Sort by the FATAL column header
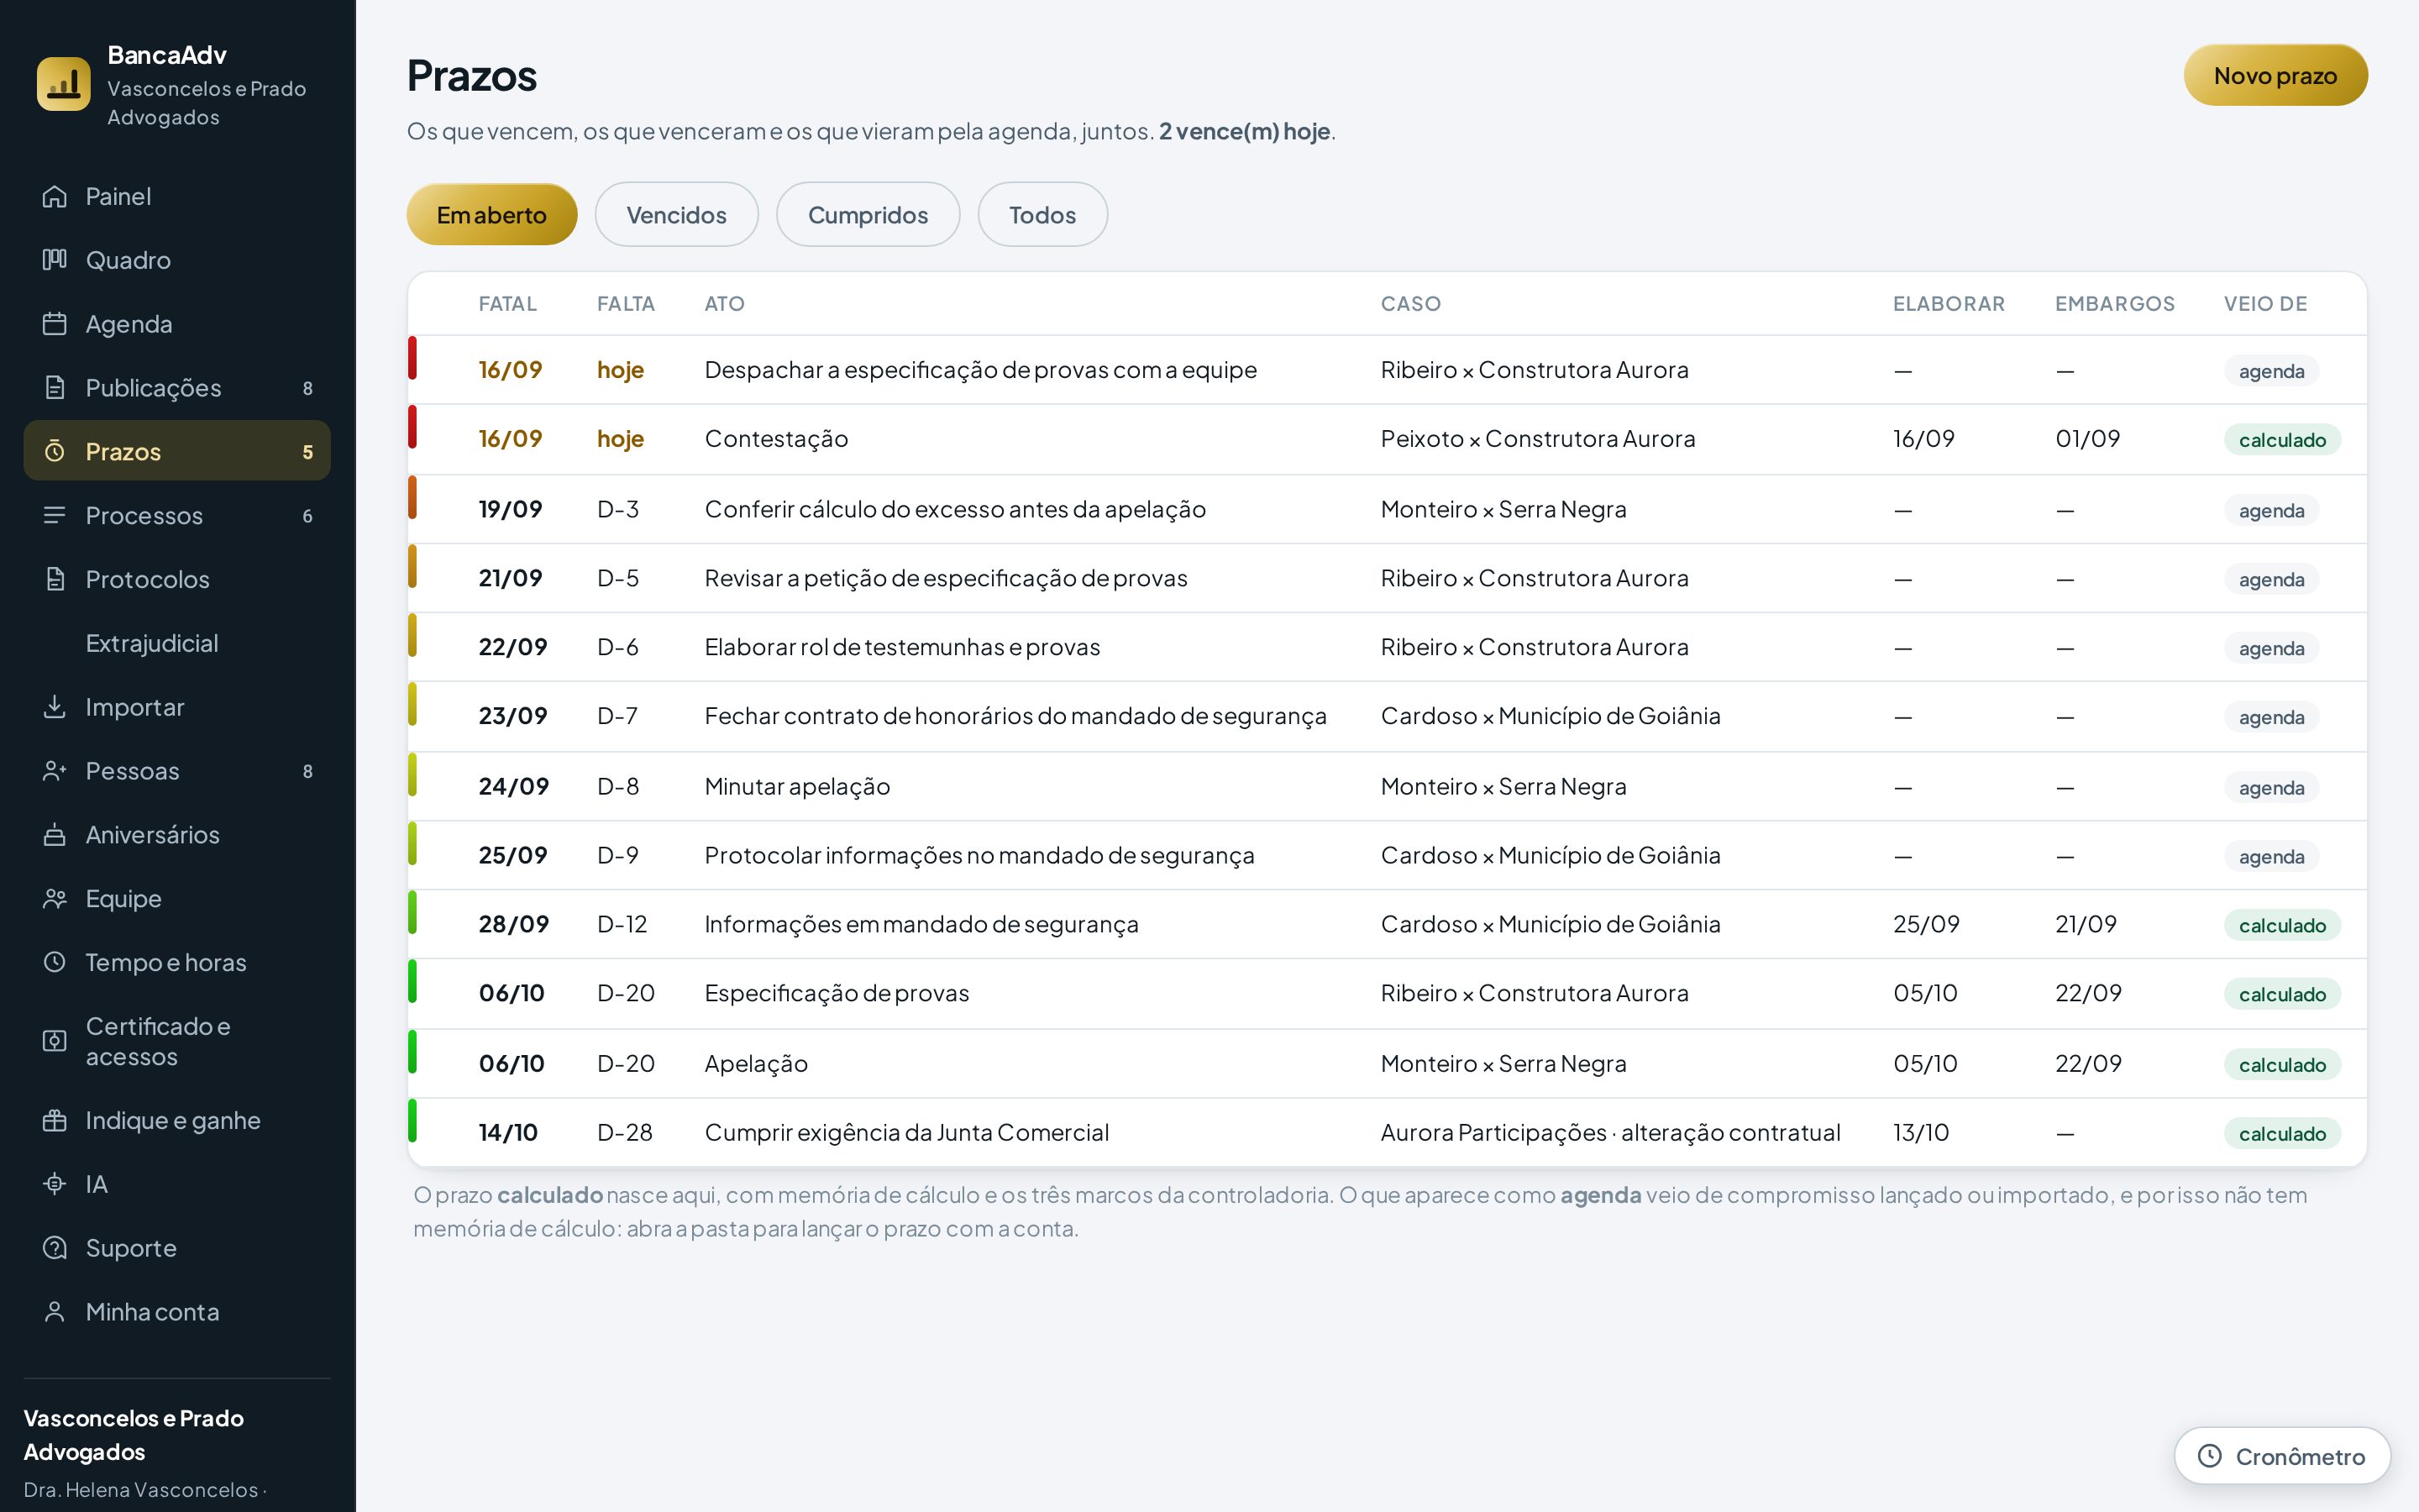This screenshot has height=1512, width=2419. click(x=508, y=304)
